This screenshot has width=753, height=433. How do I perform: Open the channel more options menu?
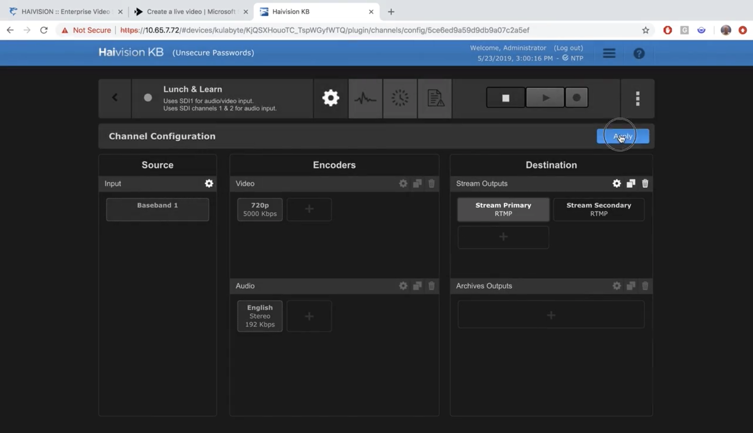coord(638,98)
